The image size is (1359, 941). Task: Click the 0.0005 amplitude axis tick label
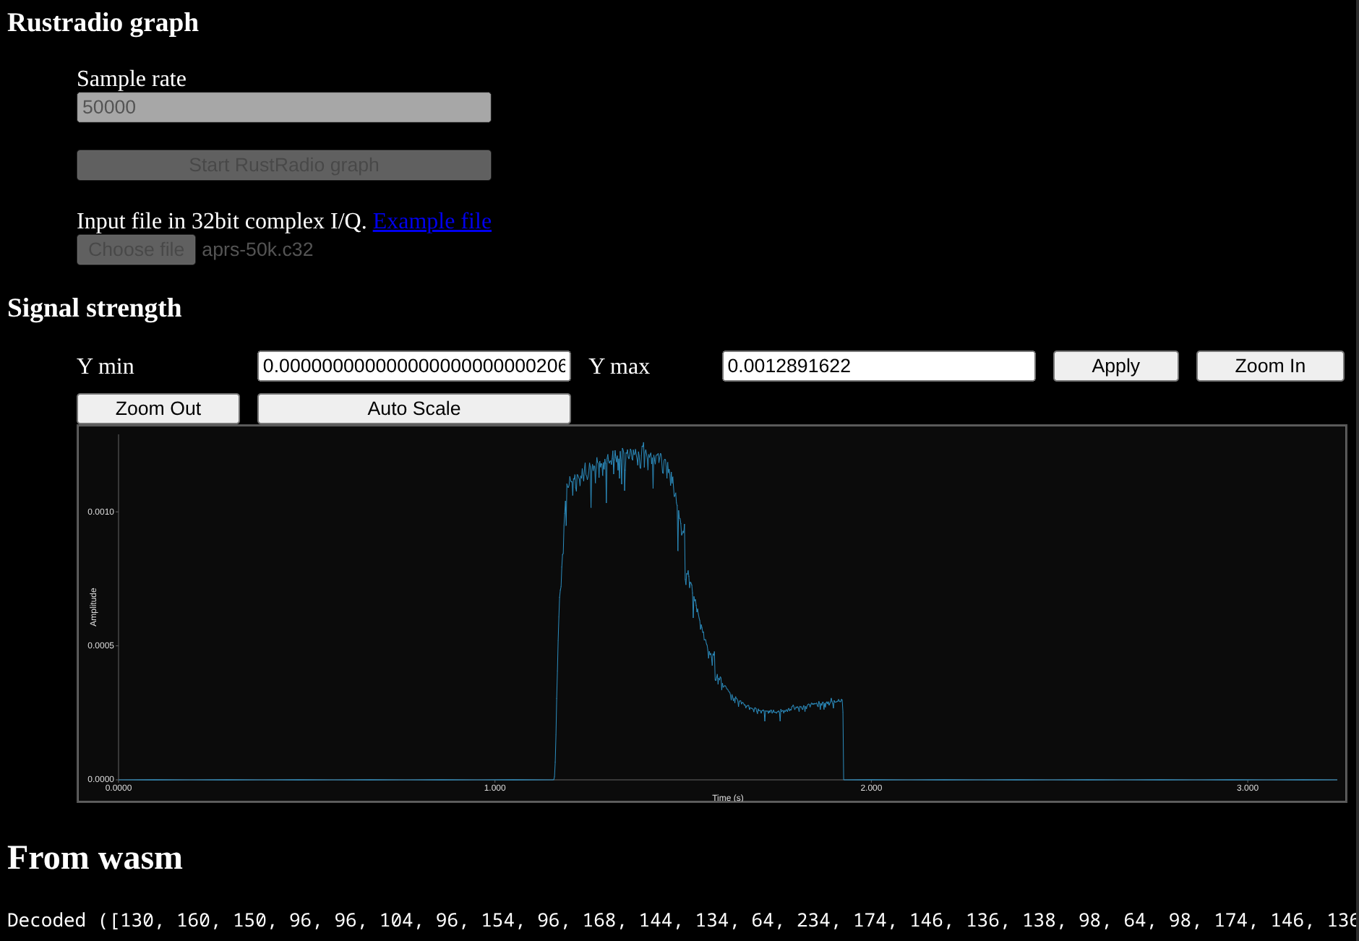(x=100, y=645)
